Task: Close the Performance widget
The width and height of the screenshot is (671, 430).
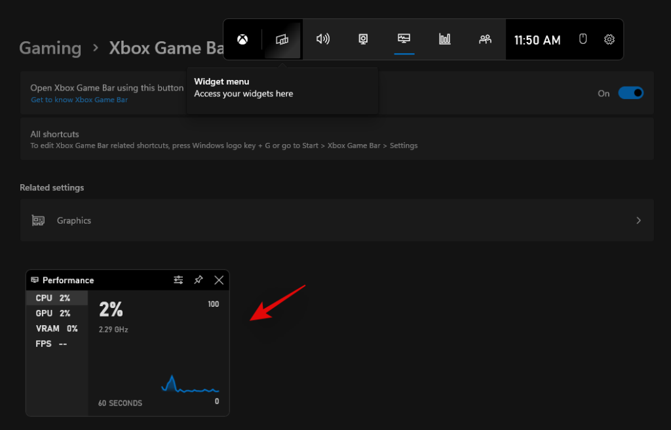Action: coord(219,280)
